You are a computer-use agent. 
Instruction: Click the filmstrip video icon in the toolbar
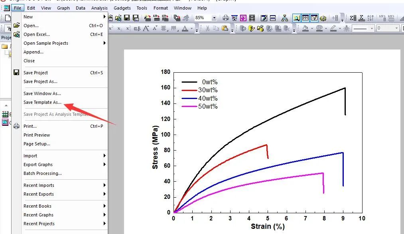(x=252, y=18)
